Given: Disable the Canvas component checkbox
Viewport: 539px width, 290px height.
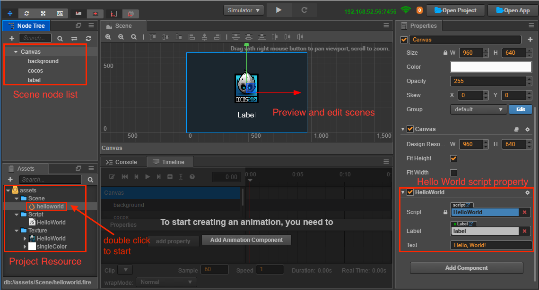Looking at the screenshot, I should (410, 129).
